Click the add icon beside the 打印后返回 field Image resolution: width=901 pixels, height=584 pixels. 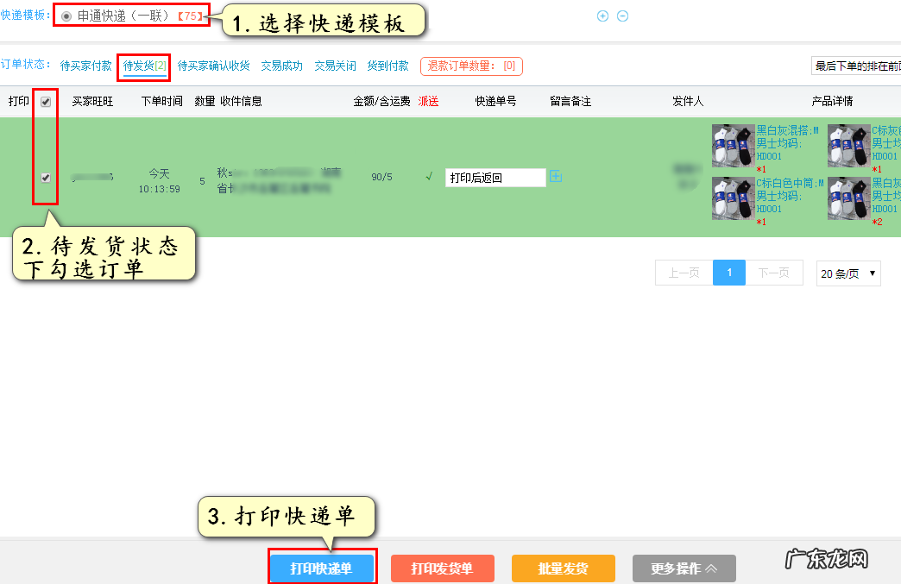tap(556, 177)
